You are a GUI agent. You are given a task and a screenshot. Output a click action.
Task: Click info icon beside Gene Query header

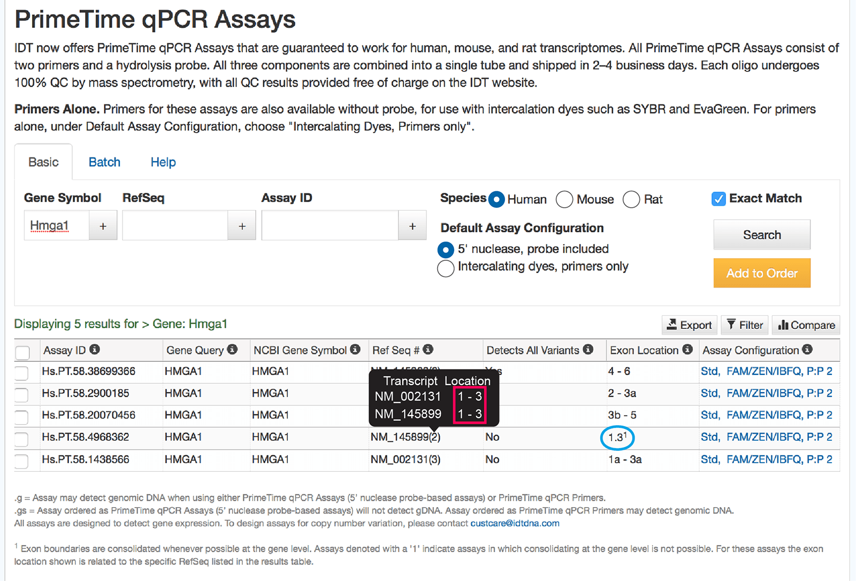tap(232, 350)
